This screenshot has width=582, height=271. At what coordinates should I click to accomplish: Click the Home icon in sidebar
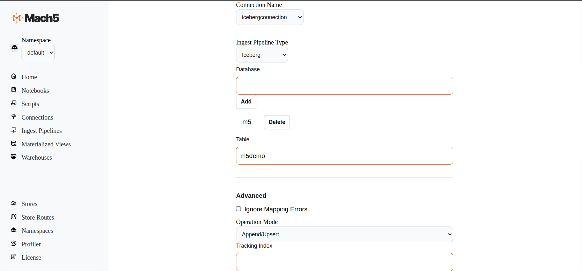pos(14,76)
